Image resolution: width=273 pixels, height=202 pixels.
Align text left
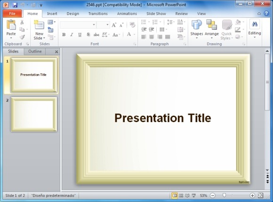click(144, 37)
